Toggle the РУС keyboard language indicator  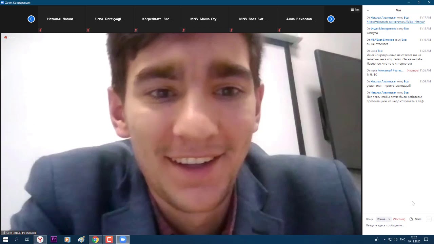point(402,240)
